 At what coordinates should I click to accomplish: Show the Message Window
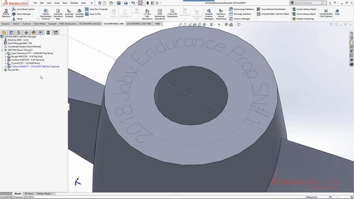[240, 14]
